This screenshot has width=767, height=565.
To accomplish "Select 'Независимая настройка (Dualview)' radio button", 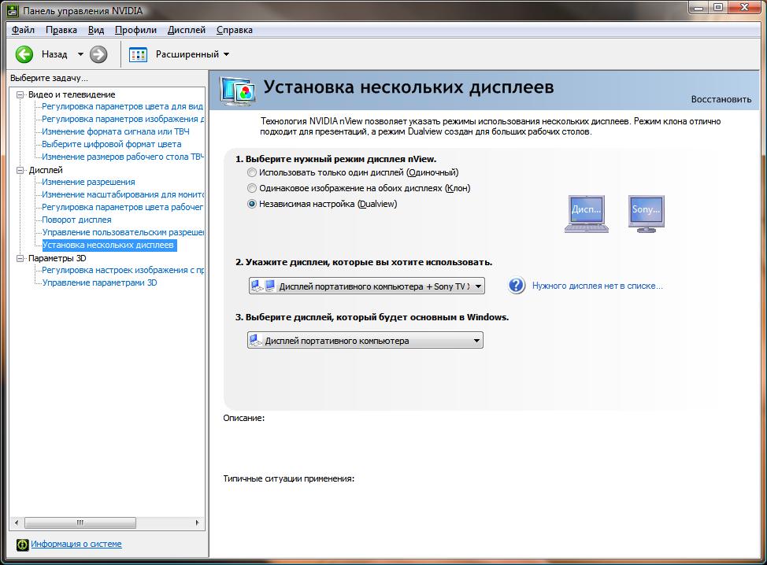I will coord(251,204).
